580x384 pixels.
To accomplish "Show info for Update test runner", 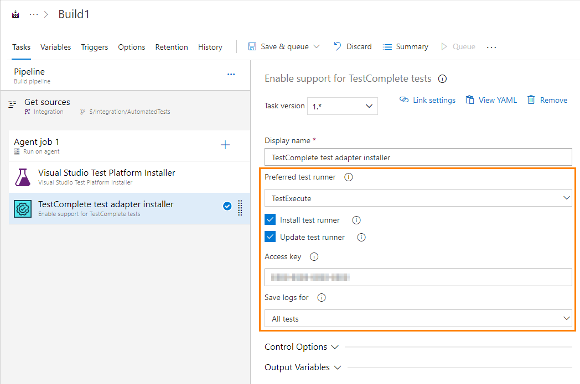I will click(361, 238).
